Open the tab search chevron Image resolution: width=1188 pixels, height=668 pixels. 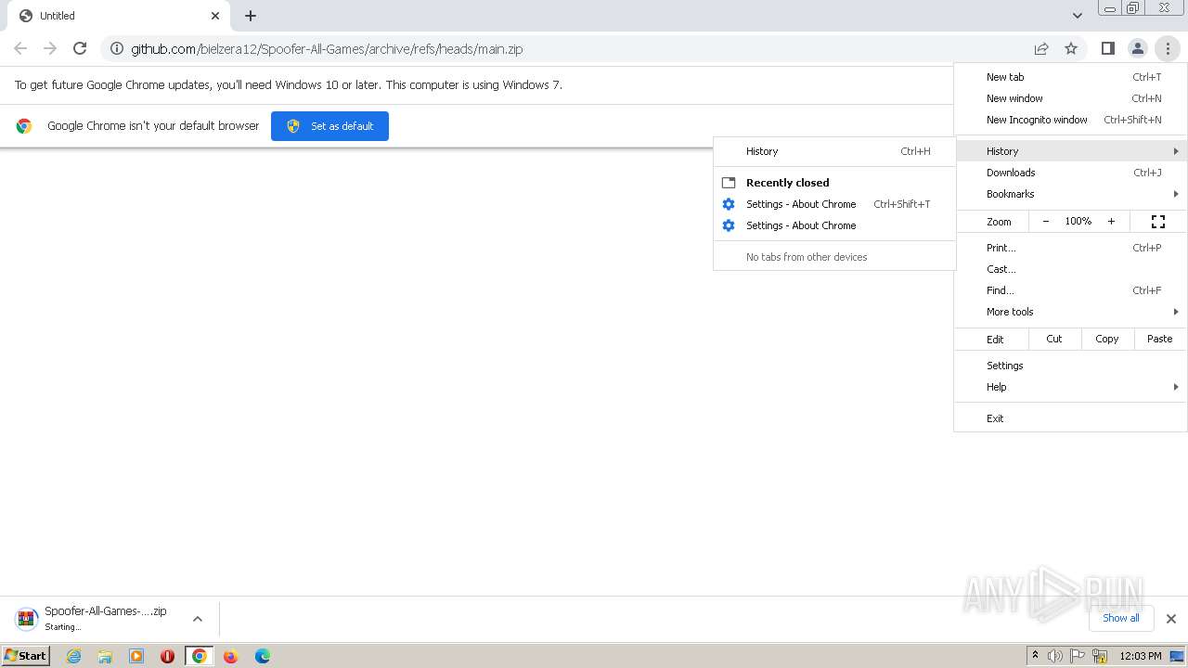pos(1077,16)
